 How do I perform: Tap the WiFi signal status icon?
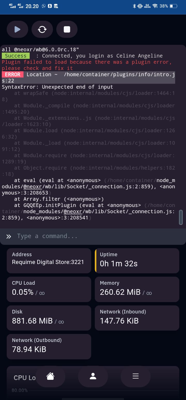pos(155,6)
